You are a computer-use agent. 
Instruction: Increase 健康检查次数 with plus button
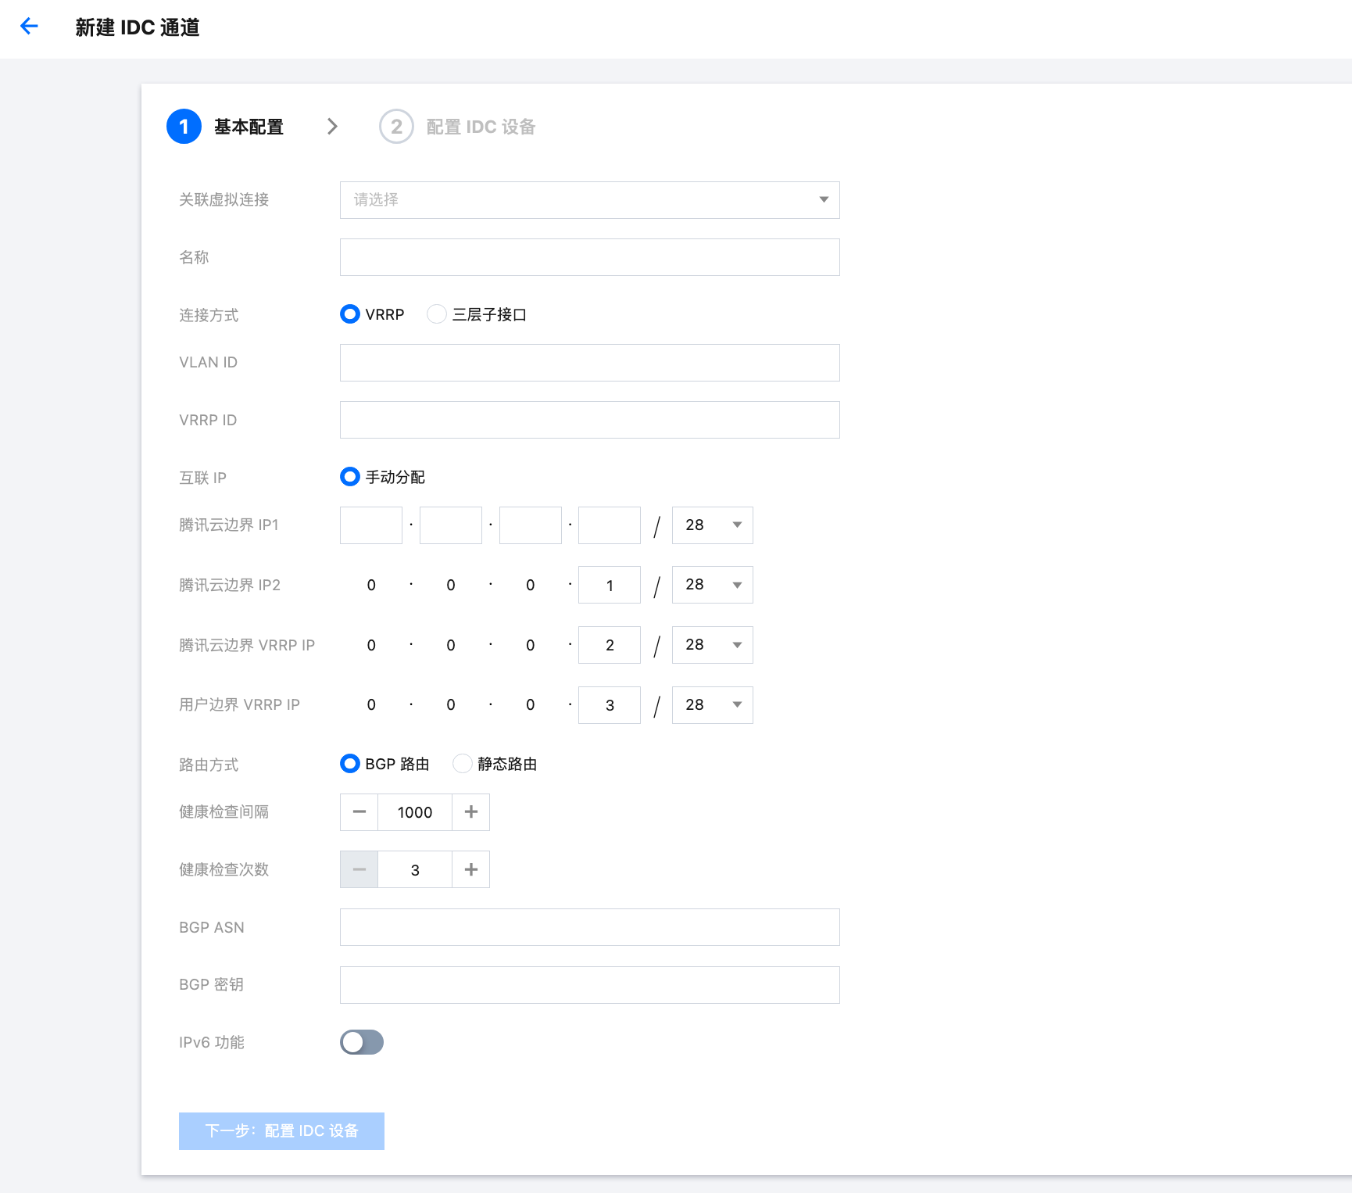coord(470,869)
